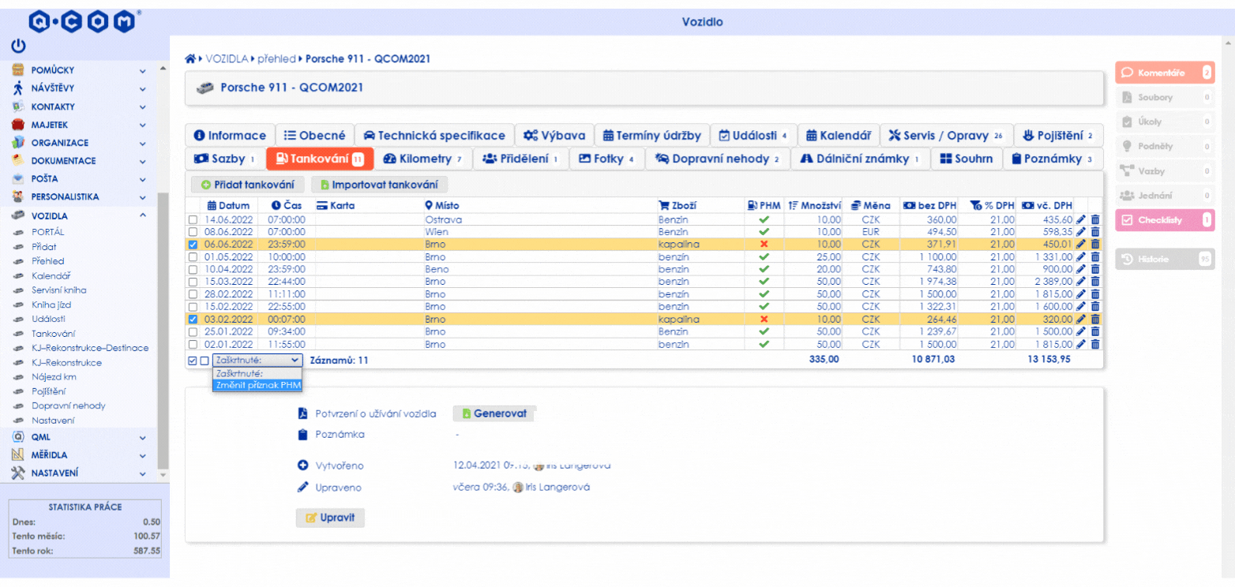Viewport: 1235px width, 587px height.
Task: Edit the 25.01.2022 refuel record
Action: pyautogui.click(x=1081, y=332)
